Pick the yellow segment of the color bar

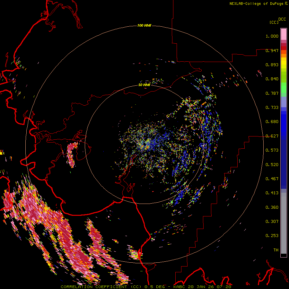(x=284, y=63)
